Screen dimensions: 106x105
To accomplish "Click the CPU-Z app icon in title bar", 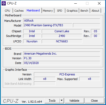I will [4, 3].
